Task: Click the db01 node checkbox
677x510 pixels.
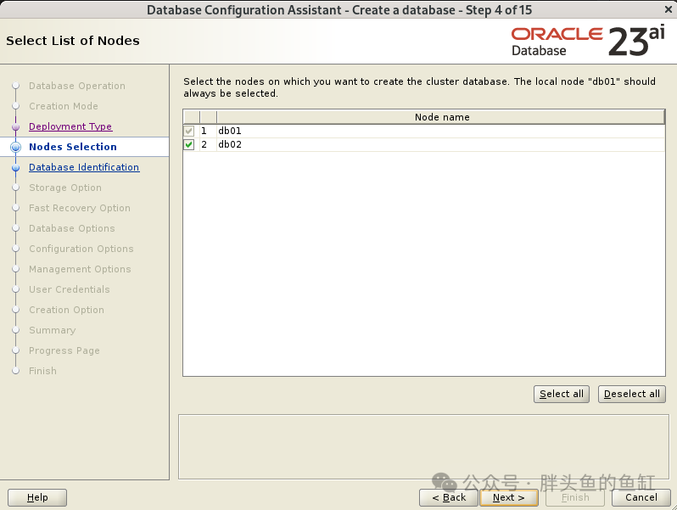Action: 188,131
